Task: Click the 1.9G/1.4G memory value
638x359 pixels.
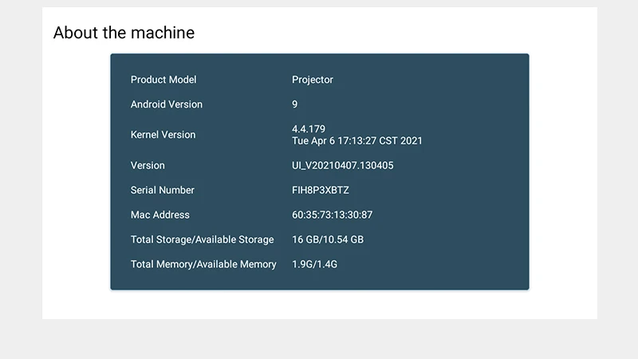Action: [x=315, y=265]
